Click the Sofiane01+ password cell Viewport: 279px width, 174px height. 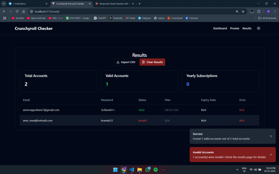tap(108, 110)
